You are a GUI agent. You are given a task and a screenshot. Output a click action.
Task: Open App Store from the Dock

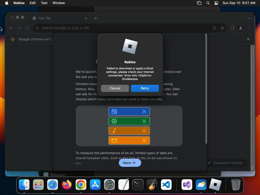(x=95, y=185)
